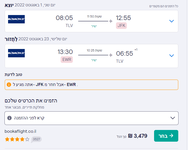The image size is (188, 150).
Task: Click the airplane icon on return flight
Action: point(111,55)
